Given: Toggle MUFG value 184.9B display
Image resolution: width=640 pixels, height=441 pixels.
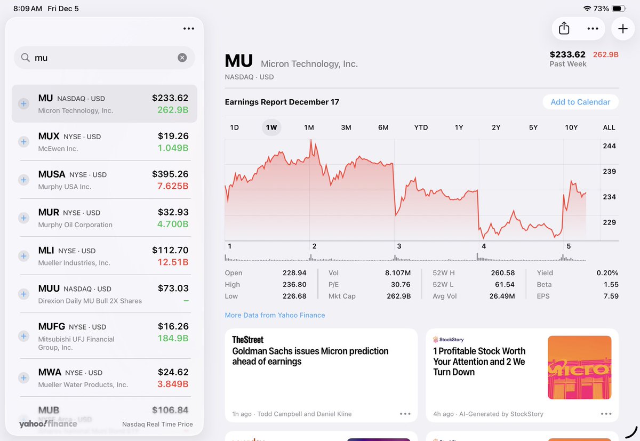Looking at the screenshot, I should (x=173, y=338).
